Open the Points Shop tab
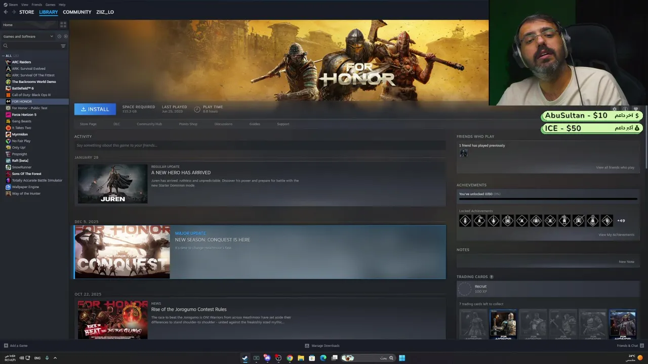Image resolution: width=648 pixels, height=364 pixels. click(188, 124)
